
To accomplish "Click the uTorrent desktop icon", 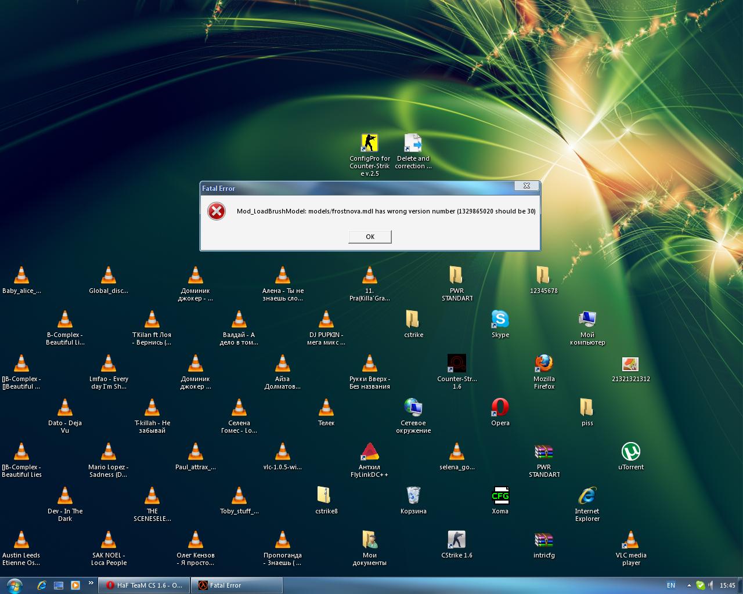I will [630, 452].
